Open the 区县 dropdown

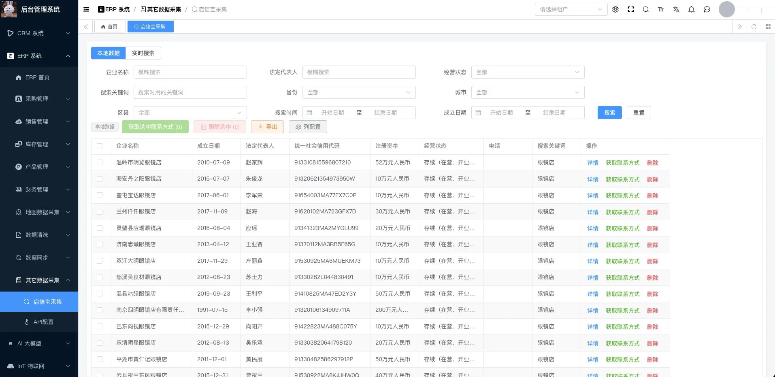[x=190, y=113]
